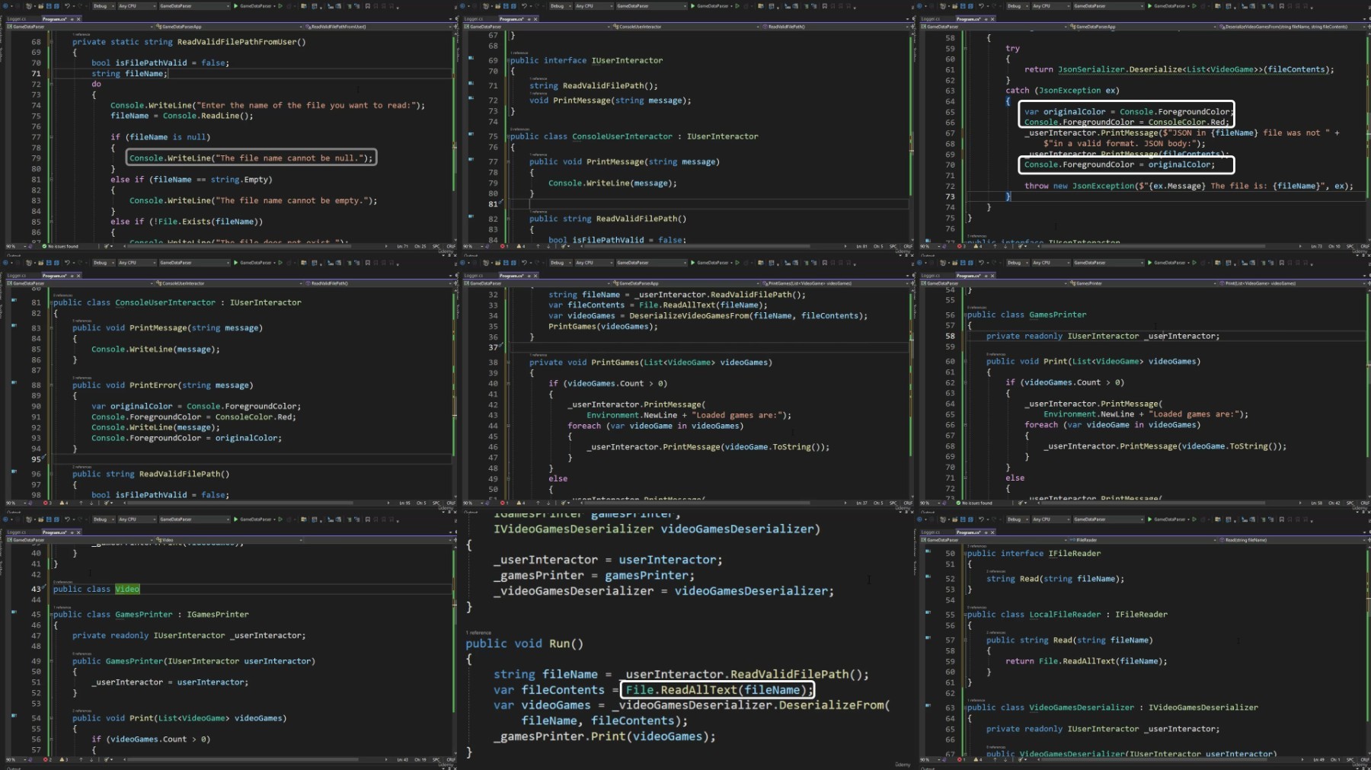Screen dimensions: 1371x770
Task: Select Program.cs tab above the IFileReader code
Action: (968, 532)
